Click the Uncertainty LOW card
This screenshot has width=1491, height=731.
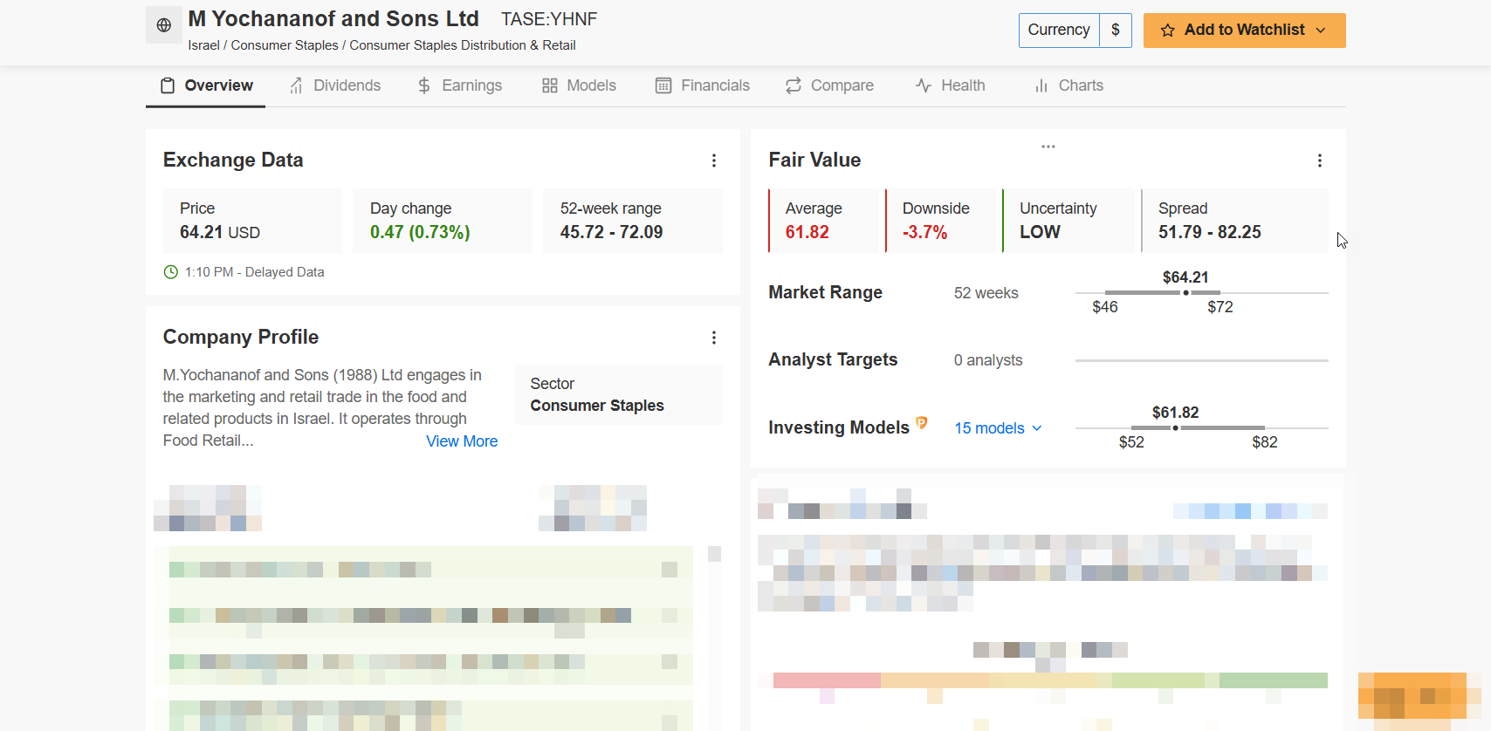click(1068, 221)
